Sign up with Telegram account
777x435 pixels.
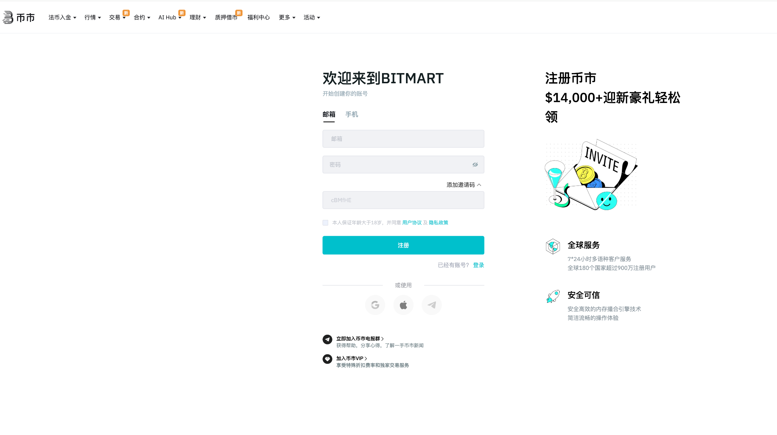click(x=431, y=305)
